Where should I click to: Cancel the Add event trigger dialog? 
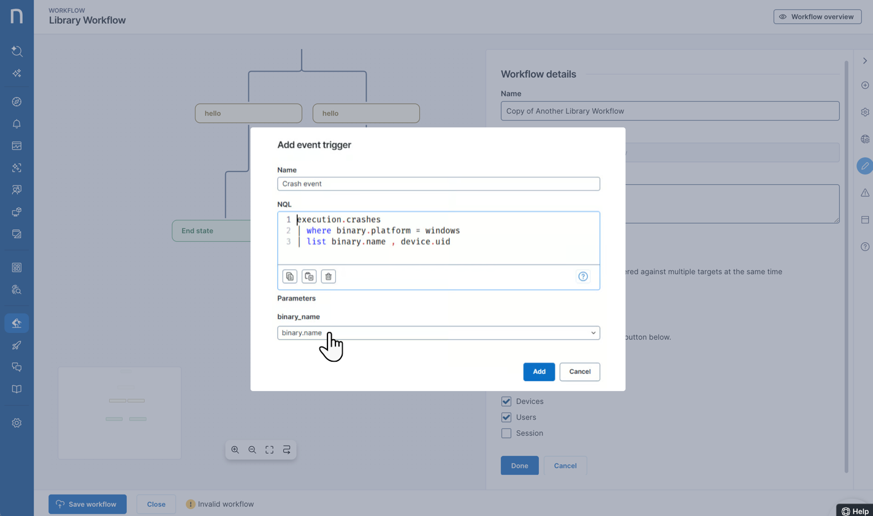[579, 372]
